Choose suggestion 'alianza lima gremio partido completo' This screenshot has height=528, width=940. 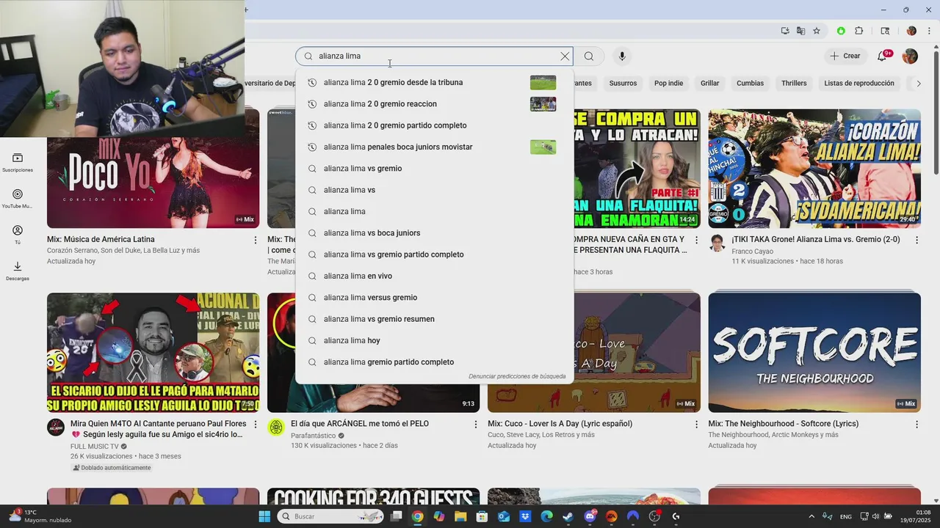pyautogui.click(x=434, y=362)
